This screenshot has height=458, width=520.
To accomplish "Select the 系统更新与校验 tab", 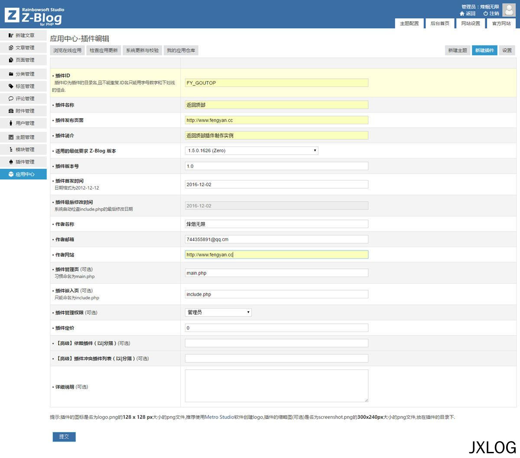I will [x=143, y=51].
